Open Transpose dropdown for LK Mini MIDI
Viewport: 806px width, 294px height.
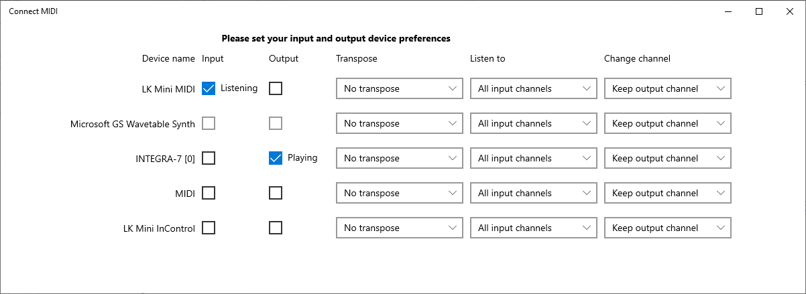[x=399, y=88]
